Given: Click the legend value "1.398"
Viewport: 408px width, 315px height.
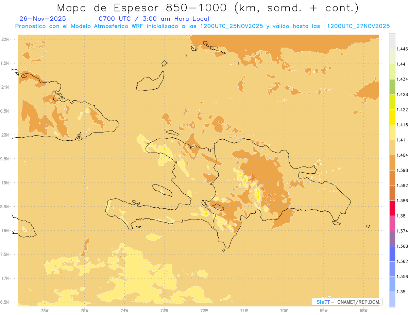Looking at the screenshot, I should point(402,170).
